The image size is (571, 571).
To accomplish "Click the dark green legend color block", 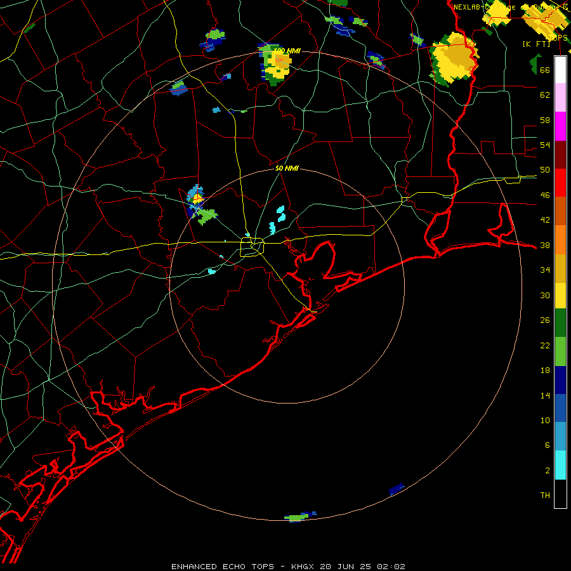I will point(560,323).
